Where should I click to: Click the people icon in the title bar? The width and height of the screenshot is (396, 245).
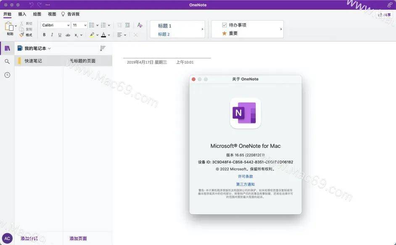point(390,5)
